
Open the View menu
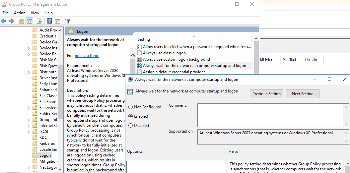(35, 13)
